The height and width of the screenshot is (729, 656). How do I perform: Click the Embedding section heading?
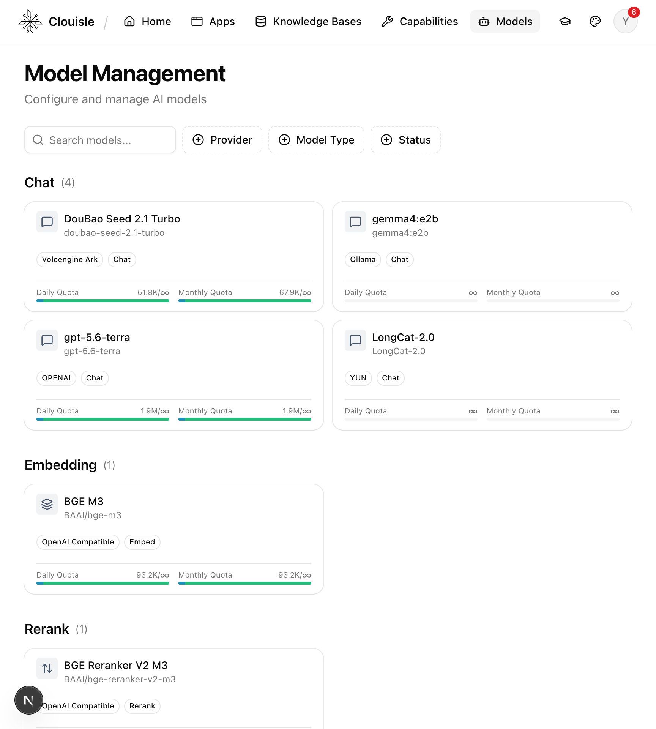(x=61, y=465)
